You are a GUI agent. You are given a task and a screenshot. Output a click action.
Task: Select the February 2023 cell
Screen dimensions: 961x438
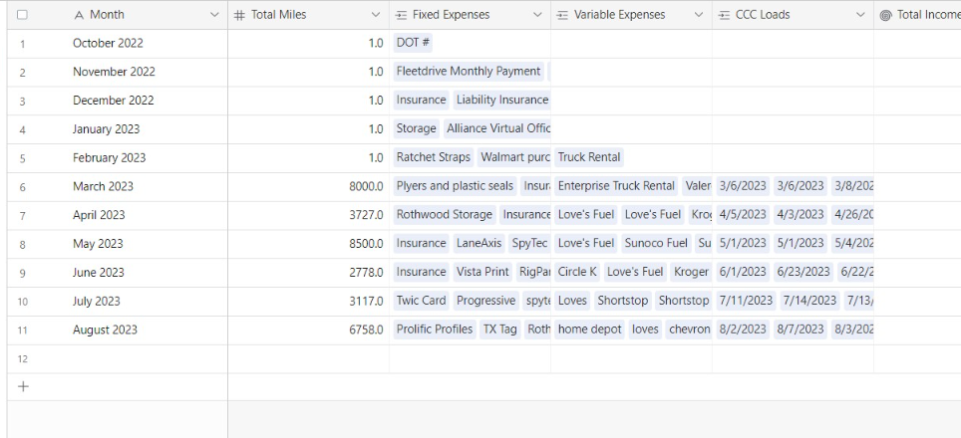(x=109, y=158)
